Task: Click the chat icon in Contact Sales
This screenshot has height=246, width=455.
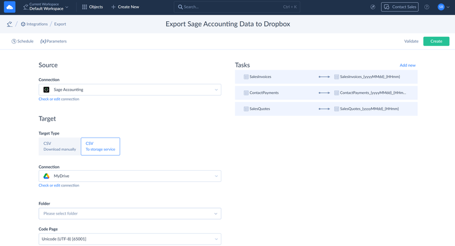Action: coord(386,7)
